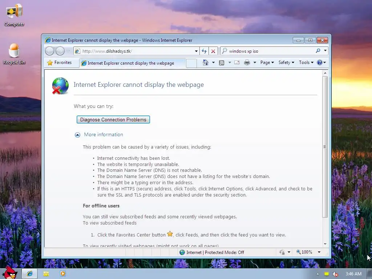
Task: Click the Angry Birds Start button
Action: point(11,273)
